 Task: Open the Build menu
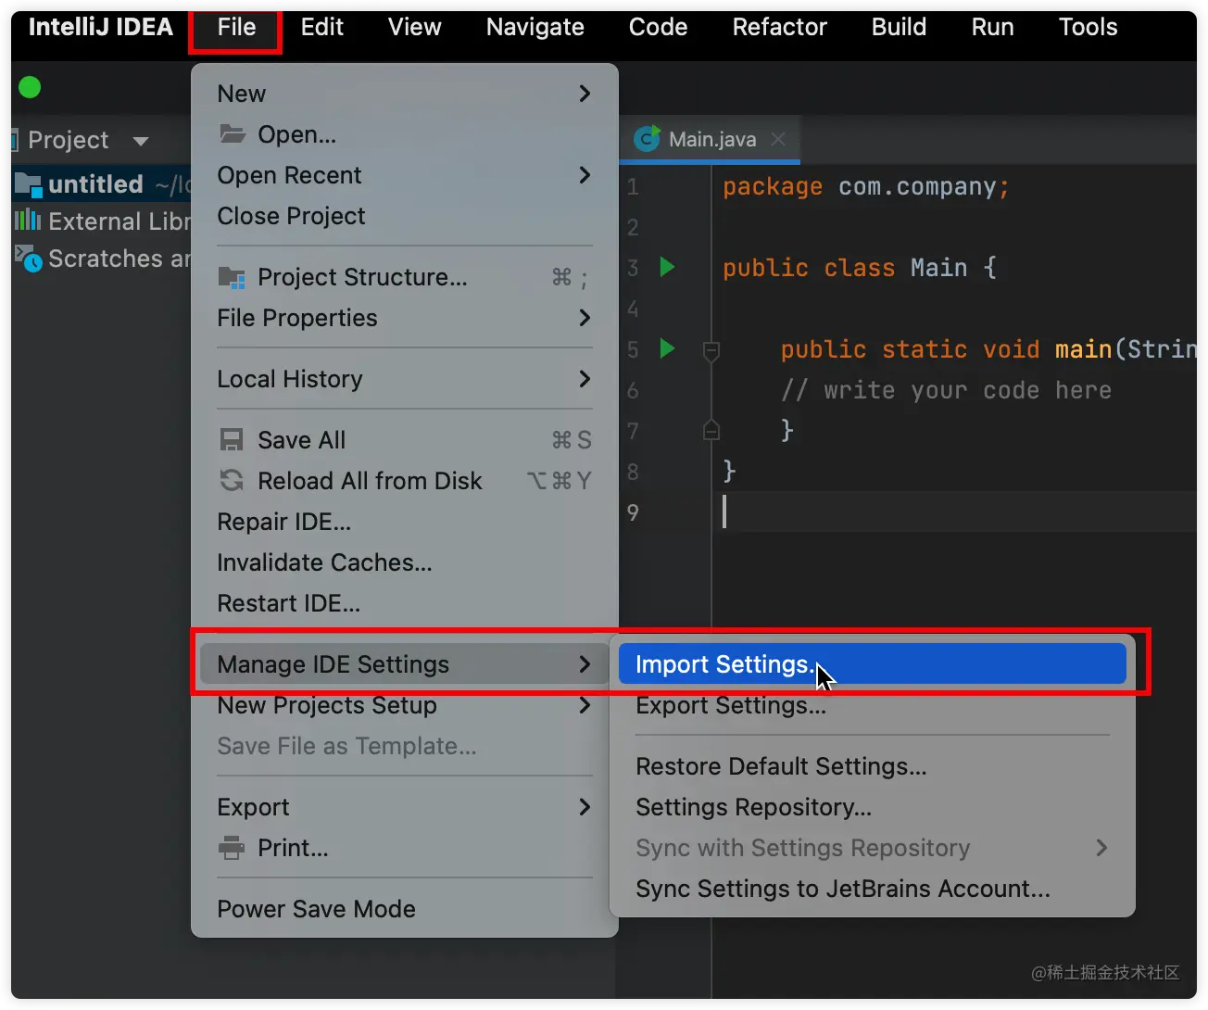899,28
